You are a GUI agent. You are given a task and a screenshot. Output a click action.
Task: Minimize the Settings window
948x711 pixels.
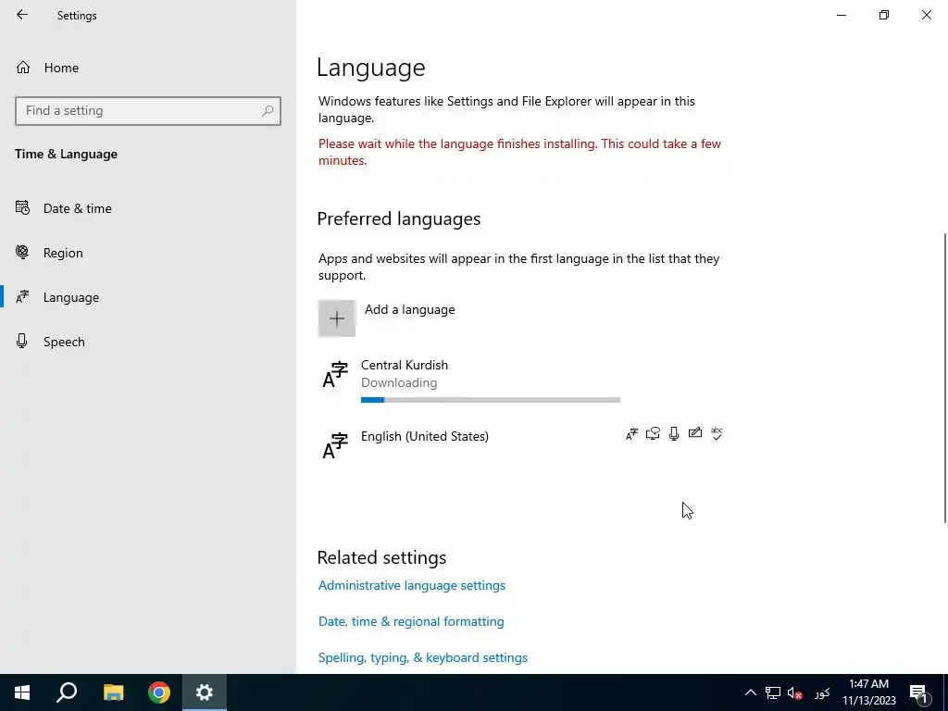[x=842, y=15]
